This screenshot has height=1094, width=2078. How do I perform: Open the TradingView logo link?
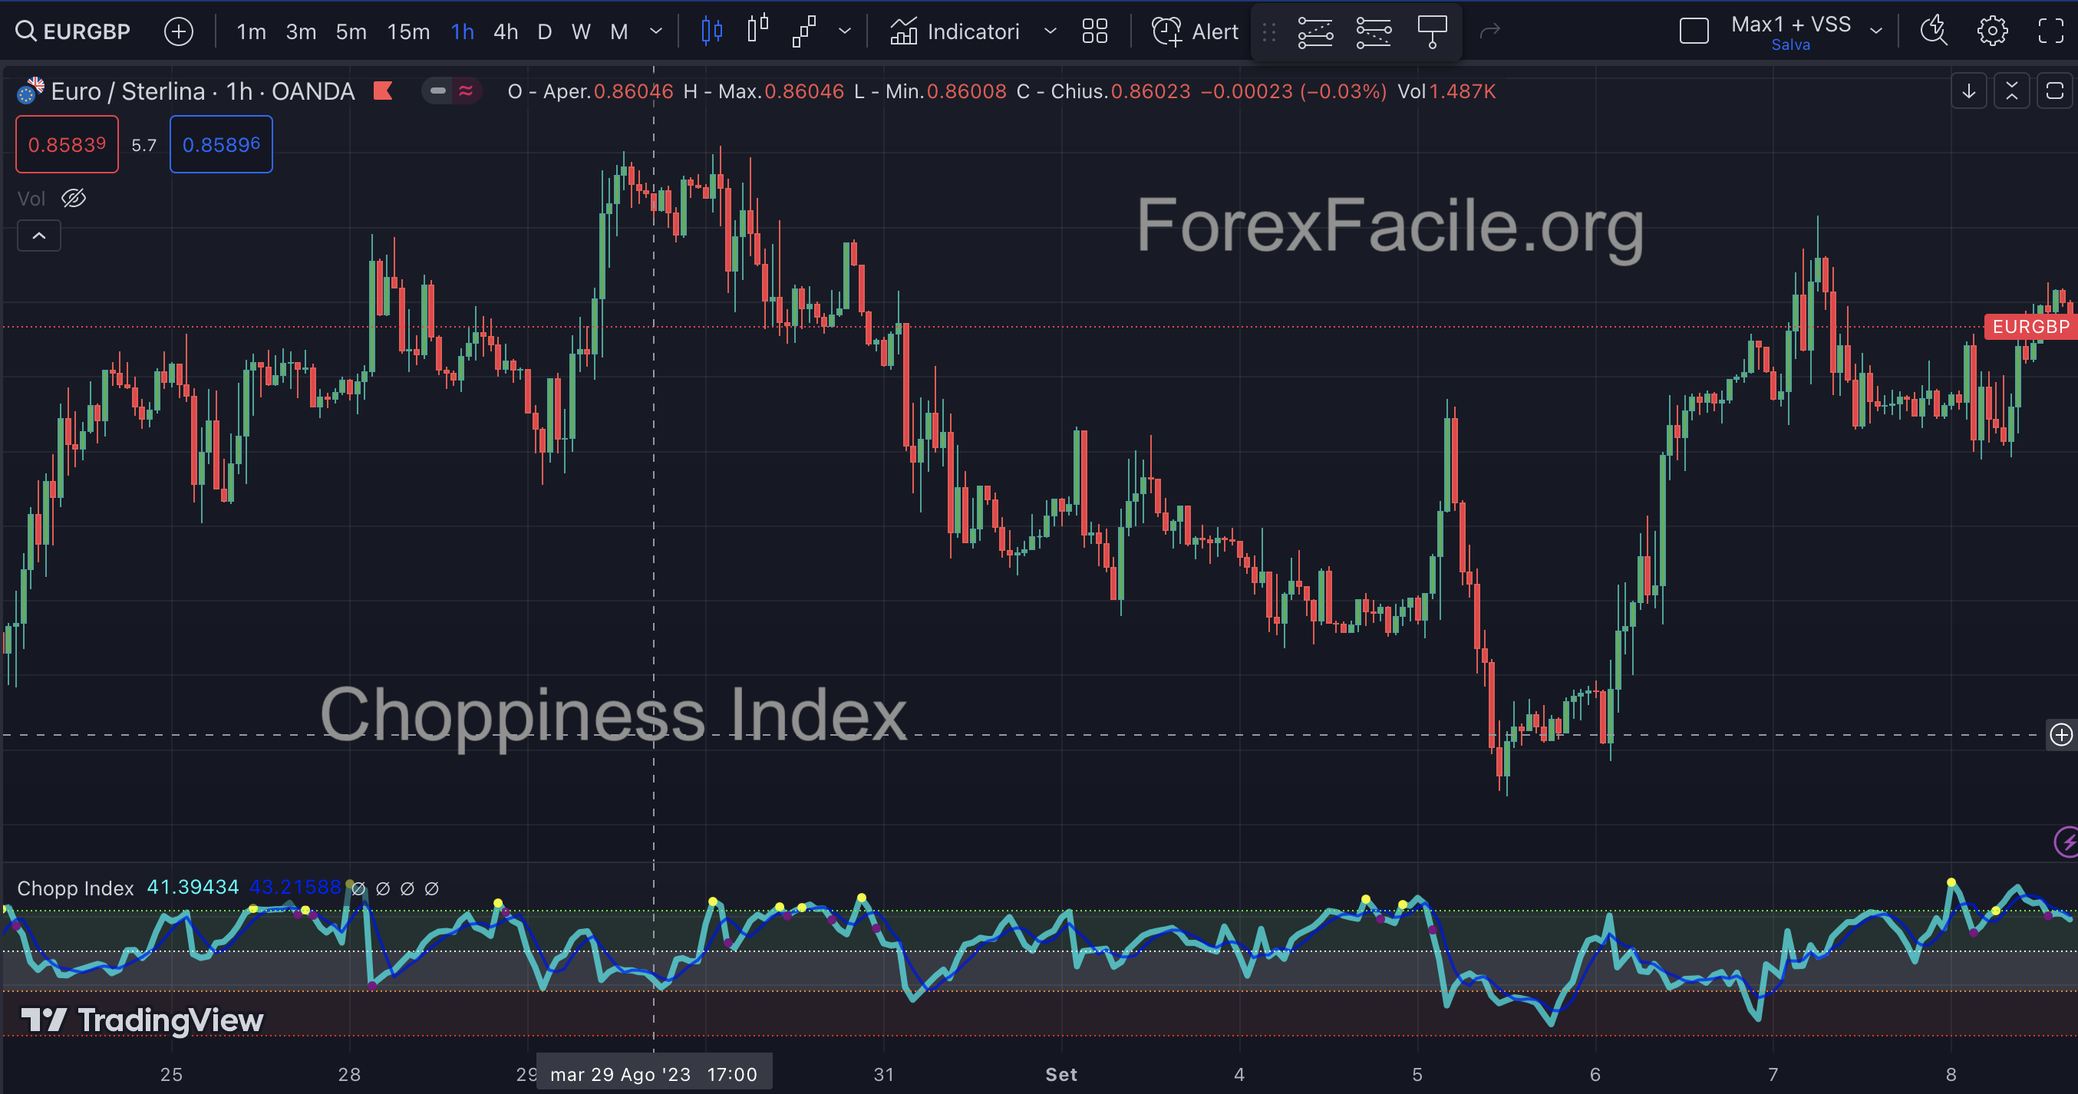(x=142, y=1020)
